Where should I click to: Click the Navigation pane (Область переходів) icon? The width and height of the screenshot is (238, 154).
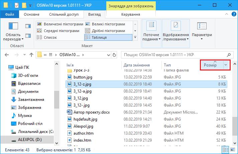click(13, 26)
